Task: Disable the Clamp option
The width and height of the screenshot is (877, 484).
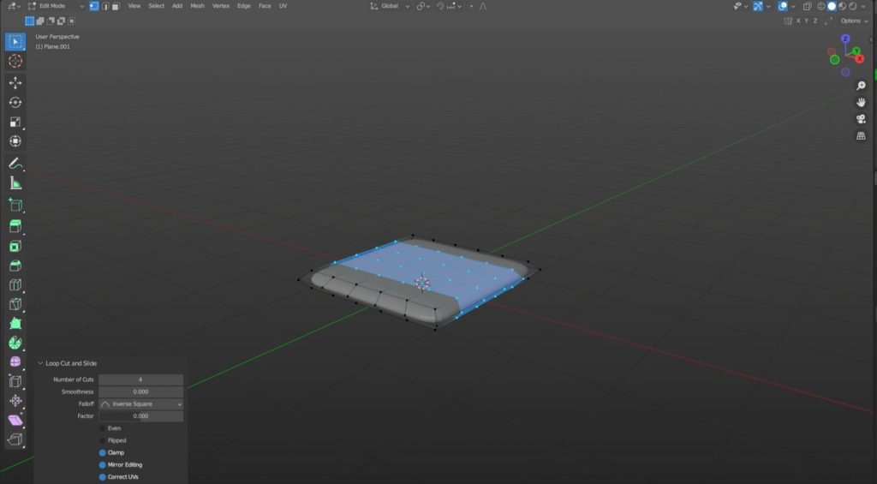Action: [103, 452]
